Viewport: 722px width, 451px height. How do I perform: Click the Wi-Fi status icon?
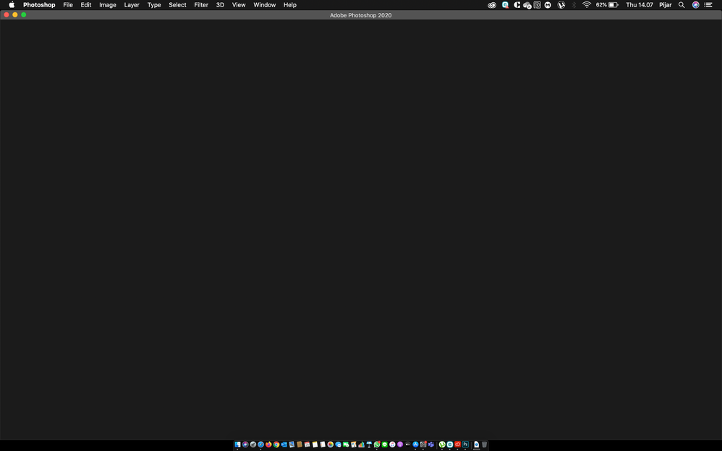(586, 5)
